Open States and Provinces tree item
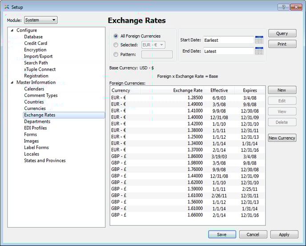Screen dimensions: 306x246 (x=44, y=161)
